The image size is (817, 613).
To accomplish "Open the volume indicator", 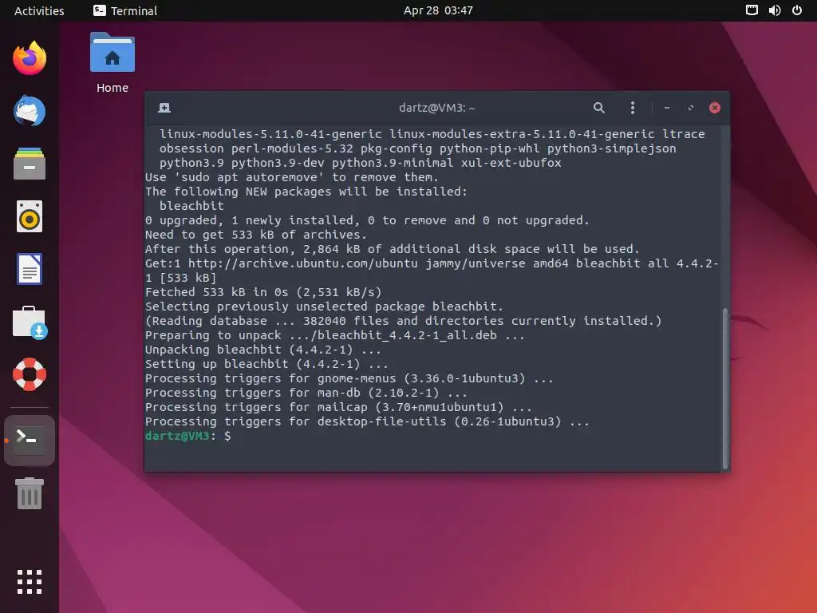I will [775, 10].
